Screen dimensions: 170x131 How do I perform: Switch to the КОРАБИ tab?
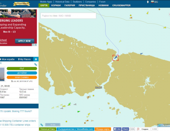[56, 5]
